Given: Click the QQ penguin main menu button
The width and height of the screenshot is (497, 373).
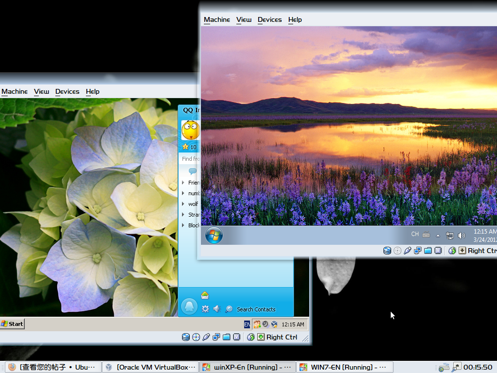Looking at the screenshot, I should pyautogui.click(x=189, y=306).
